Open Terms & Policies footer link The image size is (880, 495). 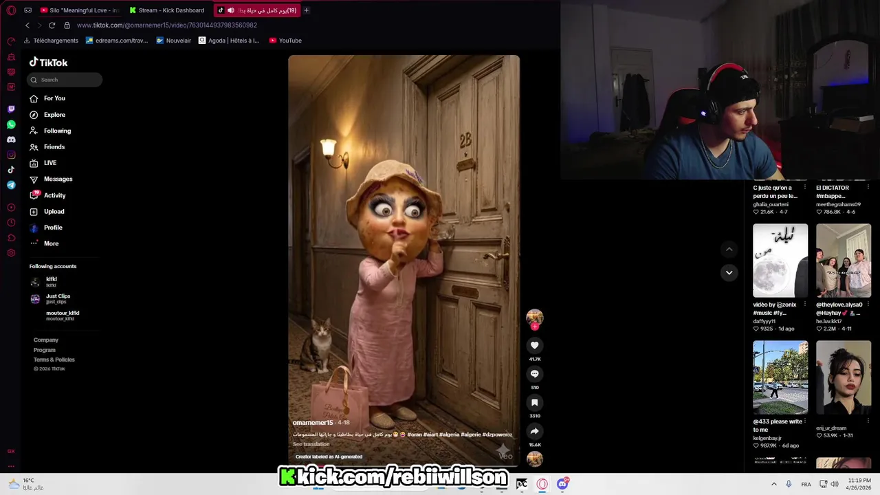point(54,360)
